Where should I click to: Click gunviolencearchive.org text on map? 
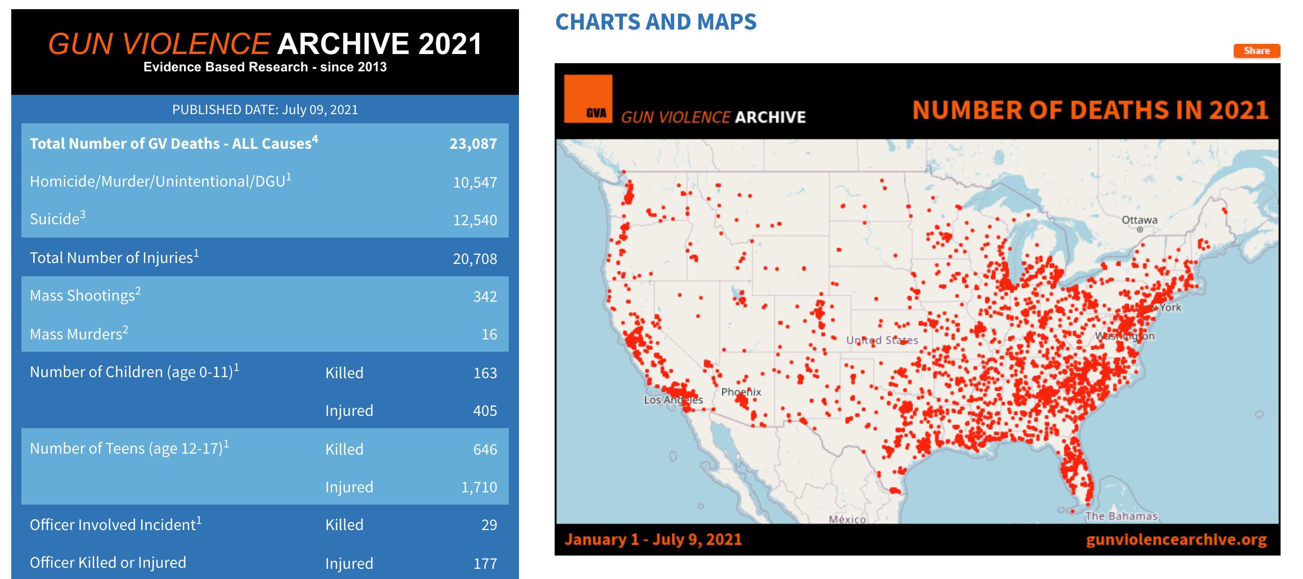coord(1176,540)
